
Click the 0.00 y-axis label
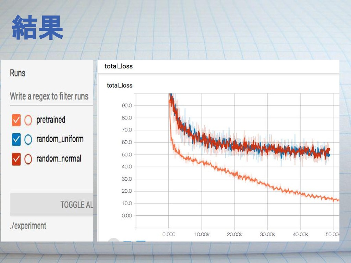click(127, 216)
